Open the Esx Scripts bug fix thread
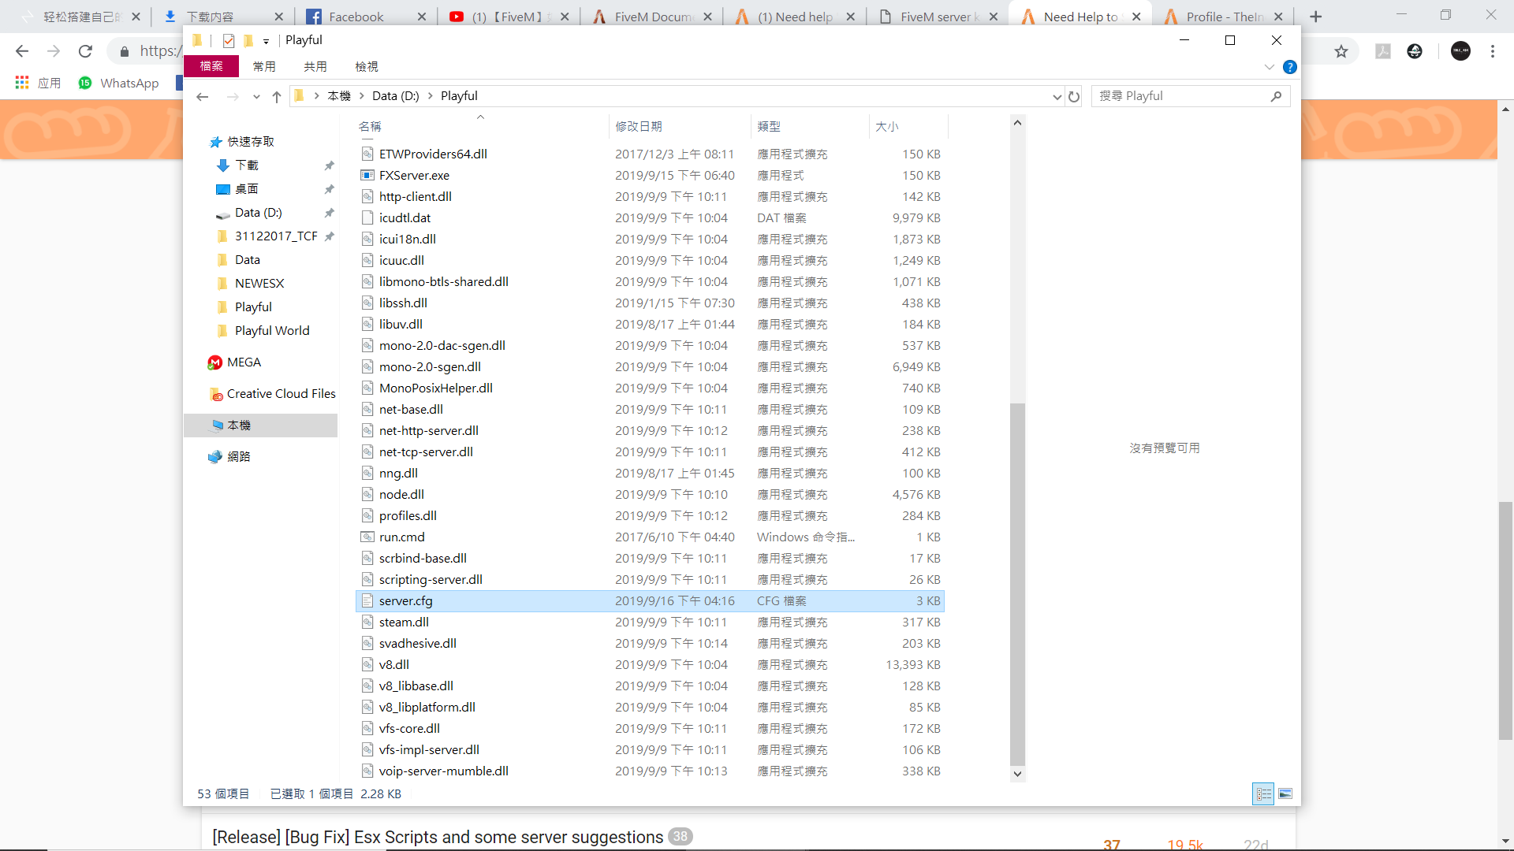1514x851 pixels. (x=436, y=837)
